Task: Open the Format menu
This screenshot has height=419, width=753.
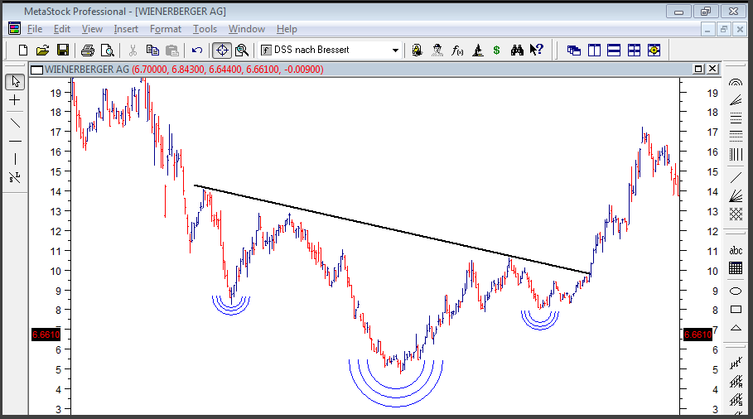Action: click(x=166, y=29)
